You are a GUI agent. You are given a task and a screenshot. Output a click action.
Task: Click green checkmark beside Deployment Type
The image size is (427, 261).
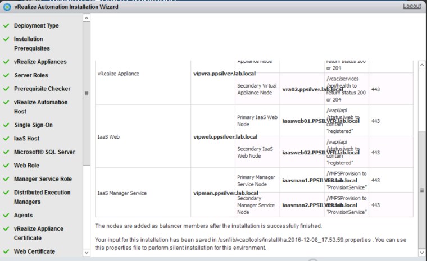point(6,26)
